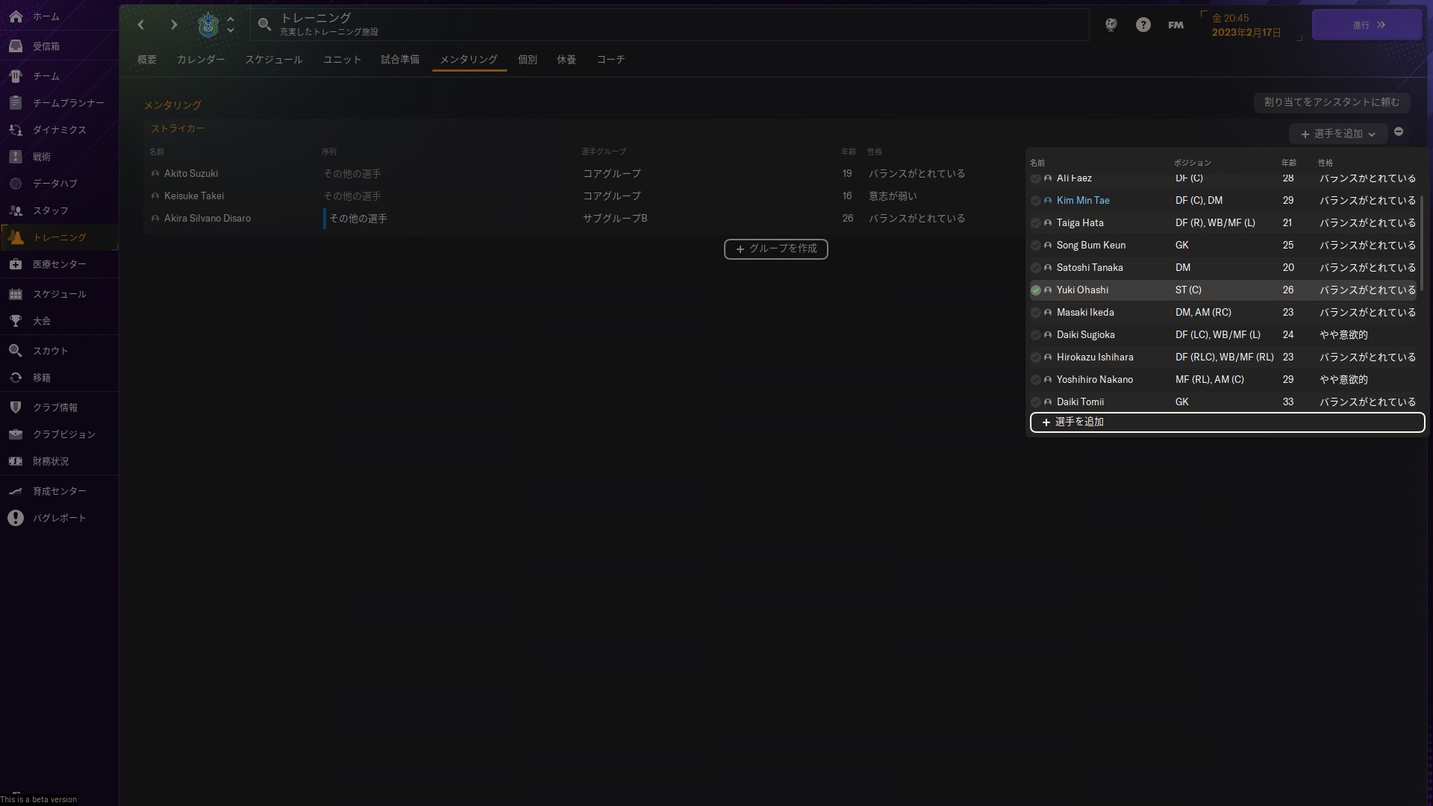The width and height of the screenshot is (1433, 806).
Task: Click the help question mark icon
Action: [1143, 25]
